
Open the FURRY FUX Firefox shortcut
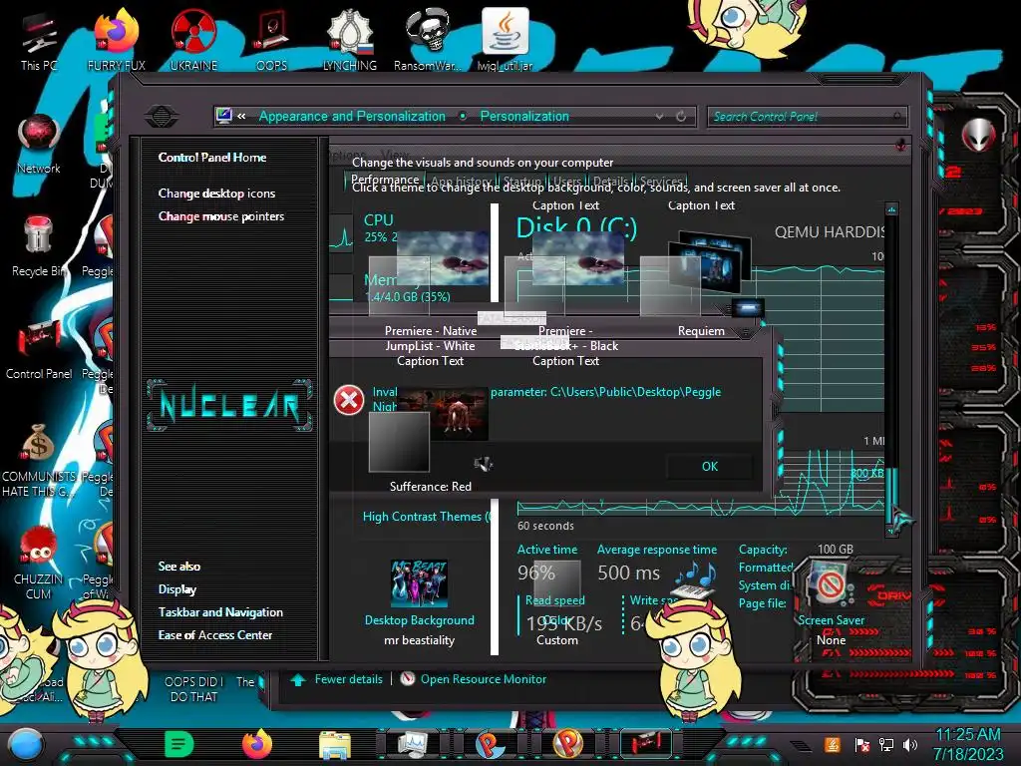point(117,40)
